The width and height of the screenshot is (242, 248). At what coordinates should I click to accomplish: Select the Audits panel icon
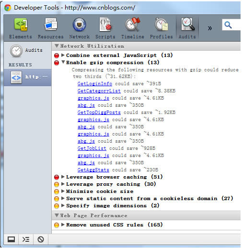(x=187, y=24)
